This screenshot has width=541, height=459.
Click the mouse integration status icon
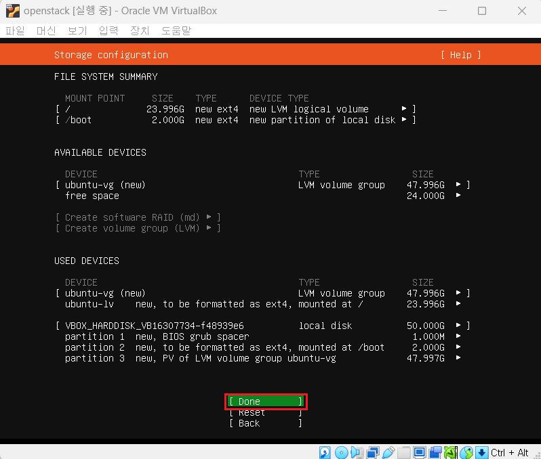pos(466,452)
